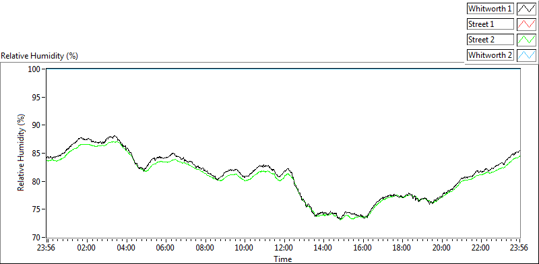Viewport: 539px width, 264px height.
Task: Click the 10:00 time axis marker
Action: [x=245, y=248]
